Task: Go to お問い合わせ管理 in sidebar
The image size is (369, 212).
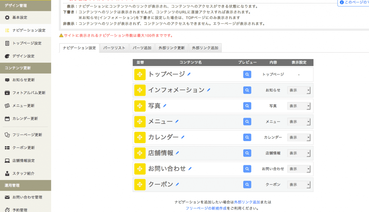Action: click(x=27, y=197)
